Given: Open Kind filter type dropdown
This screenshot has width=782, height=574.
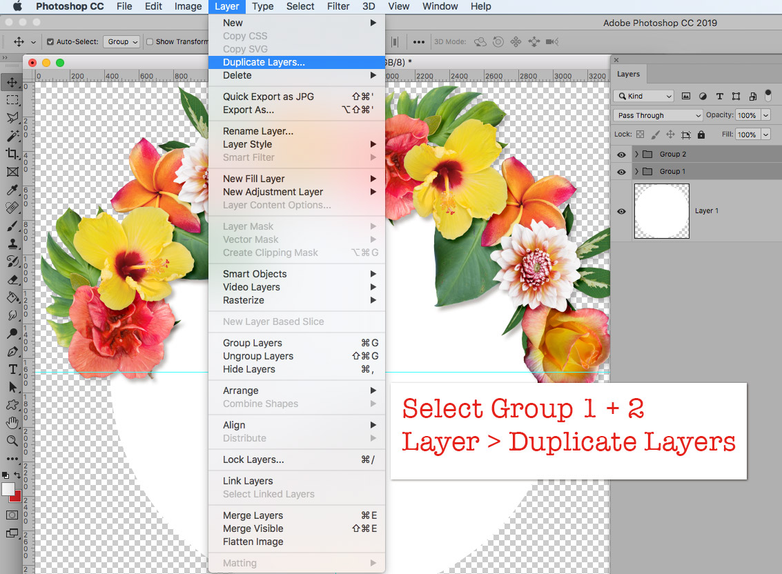Looking at the screenshot, I should tap(644, 97).
